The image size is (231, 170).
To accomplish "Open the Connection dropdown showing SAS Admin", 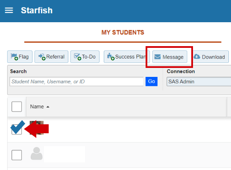I will tap(199, 82).
